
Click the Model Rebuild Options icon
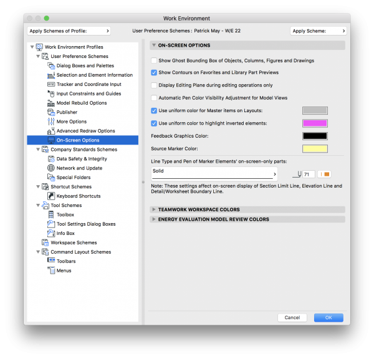pyautogui.click(x=52, y=103)
